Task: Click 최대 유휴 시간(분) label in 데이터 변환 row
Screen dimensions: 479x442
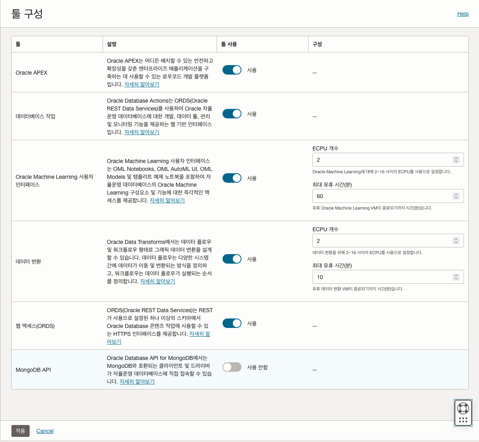Action: (x=332, y=266)
